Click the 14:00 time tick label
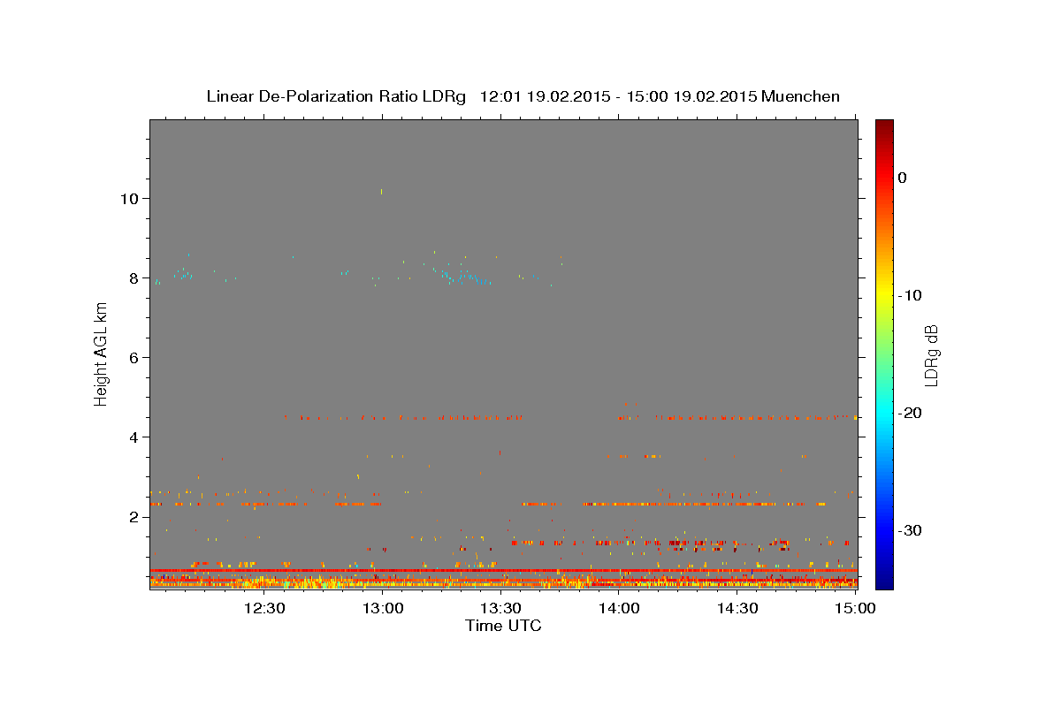This screenshot has height=707, width=1061. click(x=619, y=608)
